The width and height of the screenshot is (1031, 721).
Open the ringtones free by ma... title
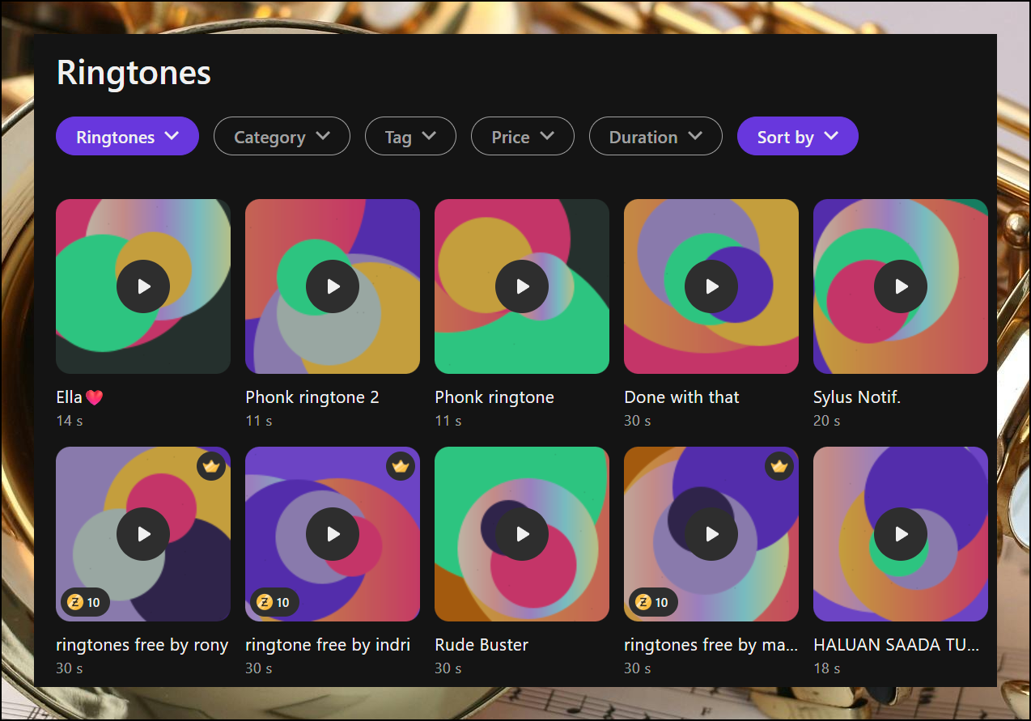point(711,645)
